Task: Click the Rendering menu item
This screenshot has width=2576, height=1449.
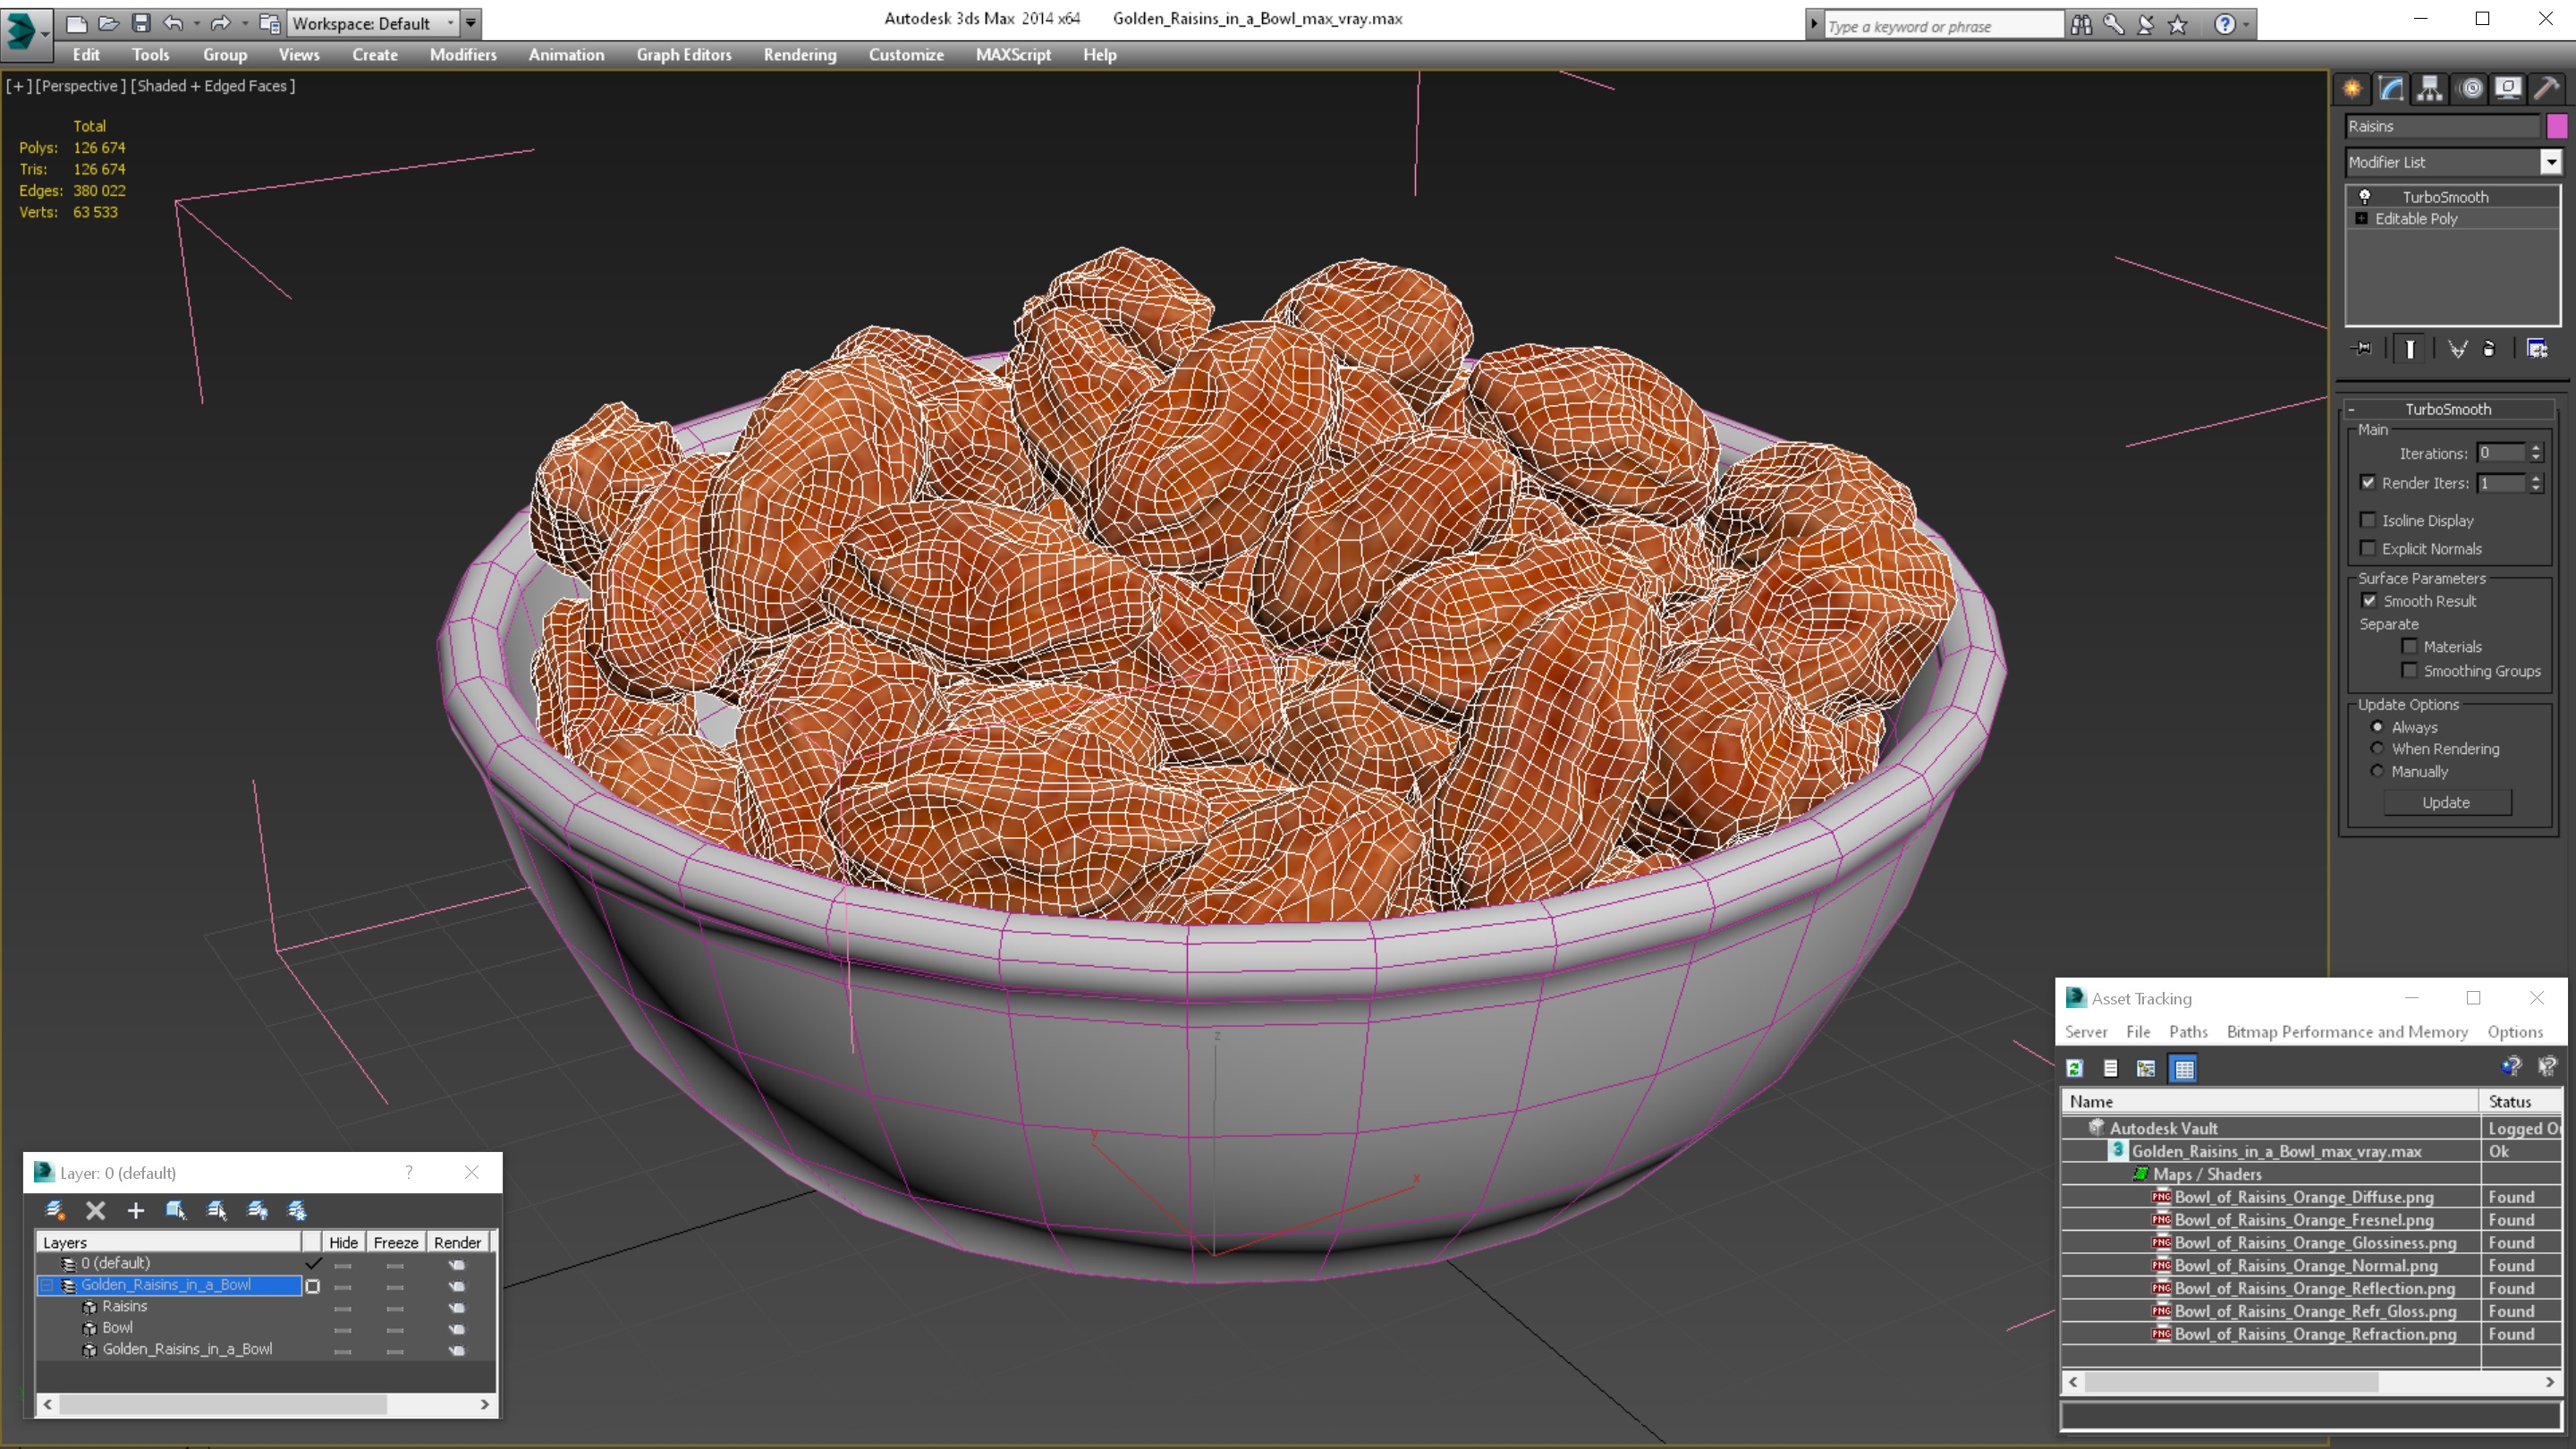Action: click(800, 53)
